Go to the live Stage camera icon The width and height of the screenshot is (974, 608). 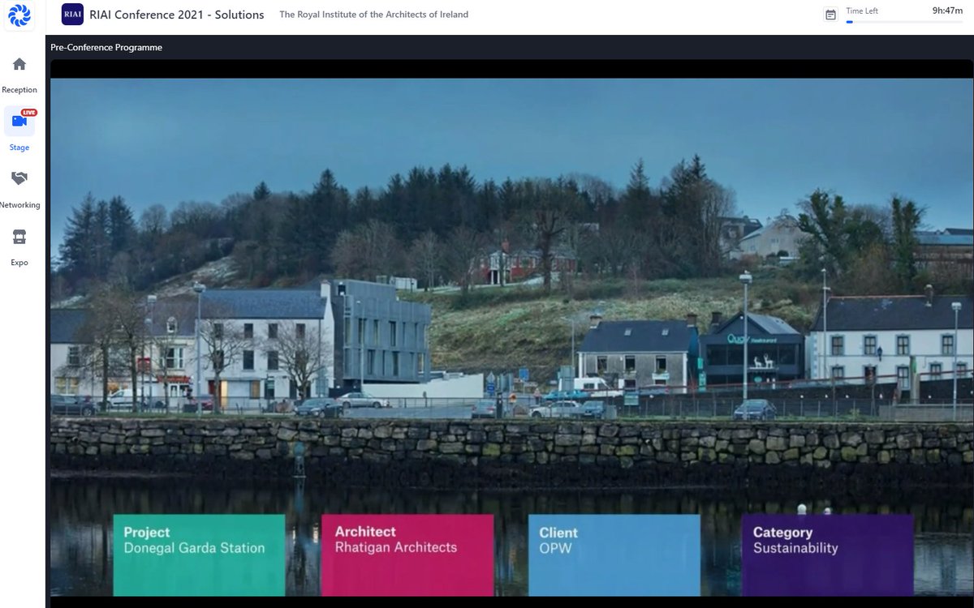19,121
